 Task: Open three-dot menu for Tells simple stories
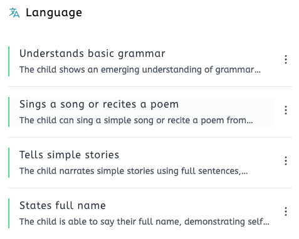coord(286,161)
